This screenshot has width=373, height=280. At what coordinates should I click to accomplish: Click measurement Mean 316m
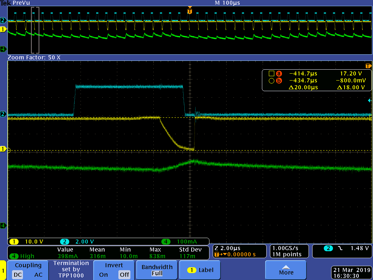(x=98, y=256)
